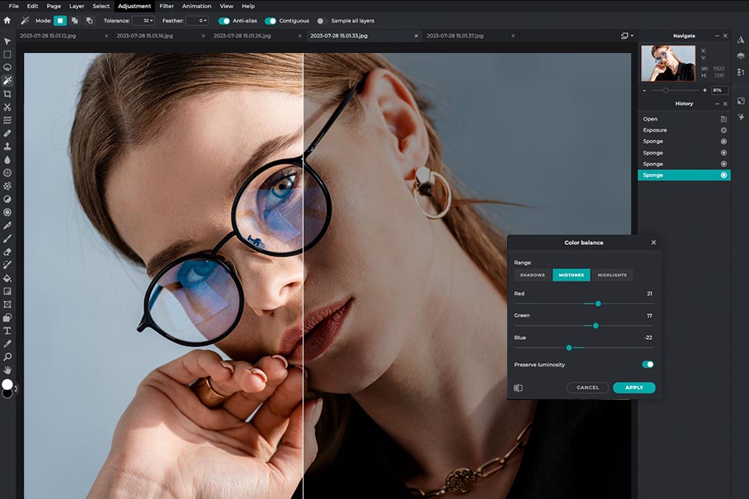Viewport: 749px width, 499px height.
Task: Apply the color balance changes
Action: point(634,388)
